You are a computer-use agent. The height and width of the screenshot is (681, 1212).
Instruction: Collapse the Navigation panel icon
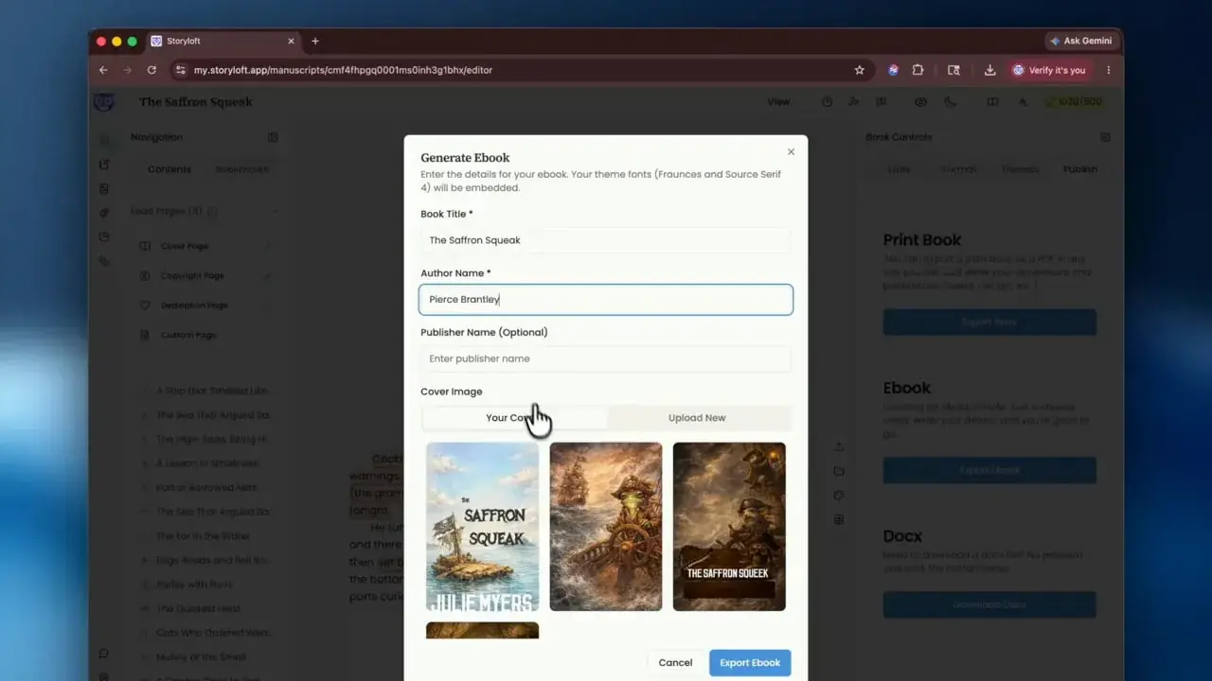coord(273,137)
